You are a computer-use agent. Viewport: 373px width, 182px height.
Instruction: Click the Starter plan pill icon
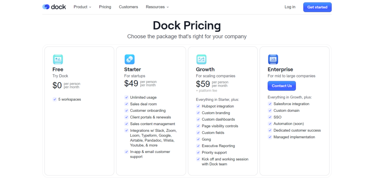click(129, 59)
